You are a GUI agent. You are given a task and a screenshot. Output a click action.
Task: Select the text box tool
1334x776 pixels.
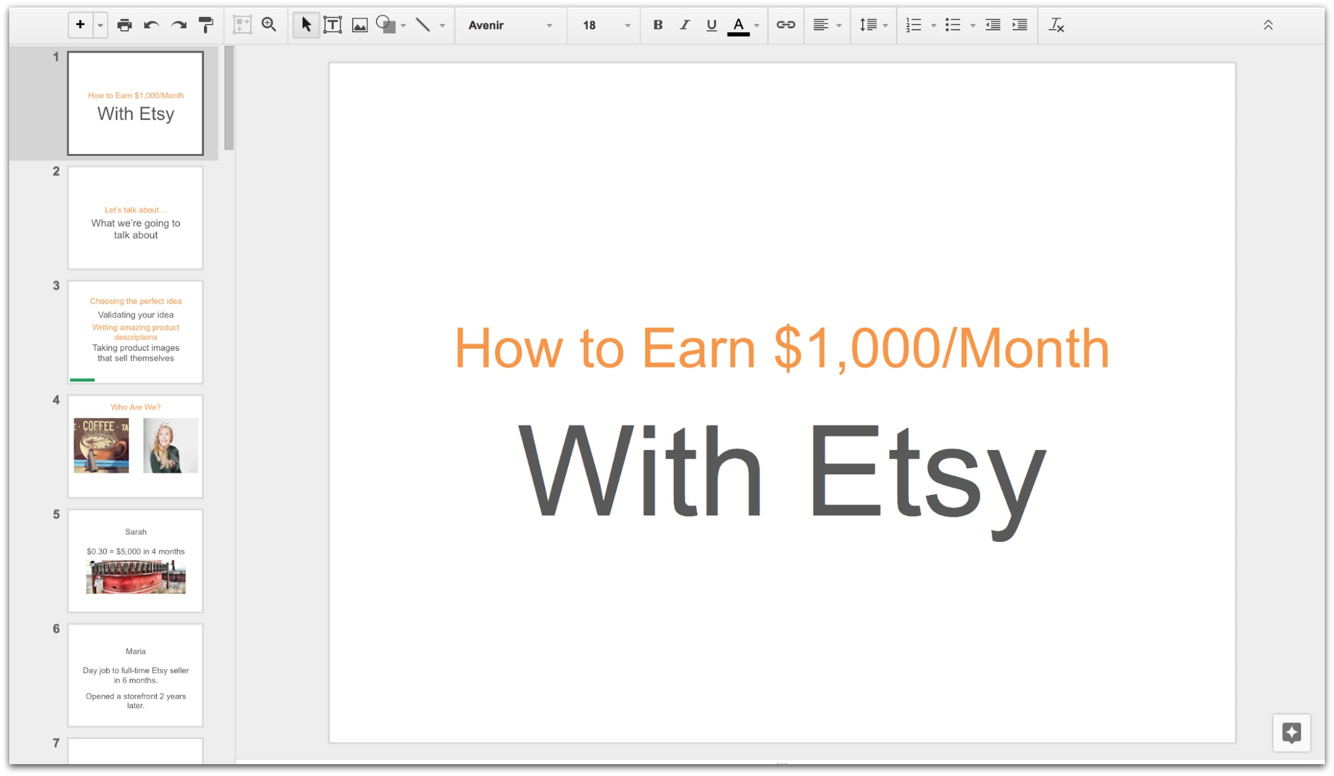tap(333, 25)
